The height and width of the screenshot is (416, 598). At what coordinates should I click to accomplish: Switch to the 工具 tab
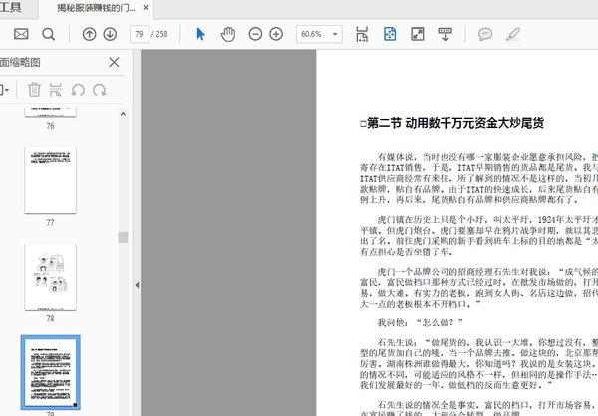coord(11,8)
